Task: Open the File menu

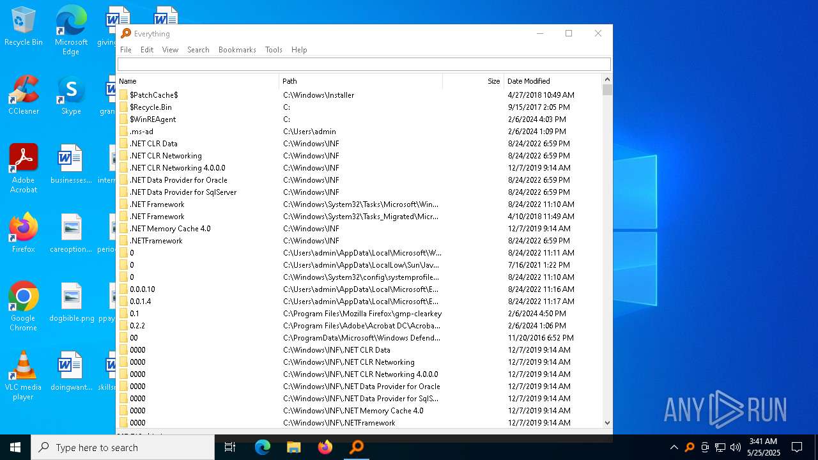Action: (x=126, y=50)
